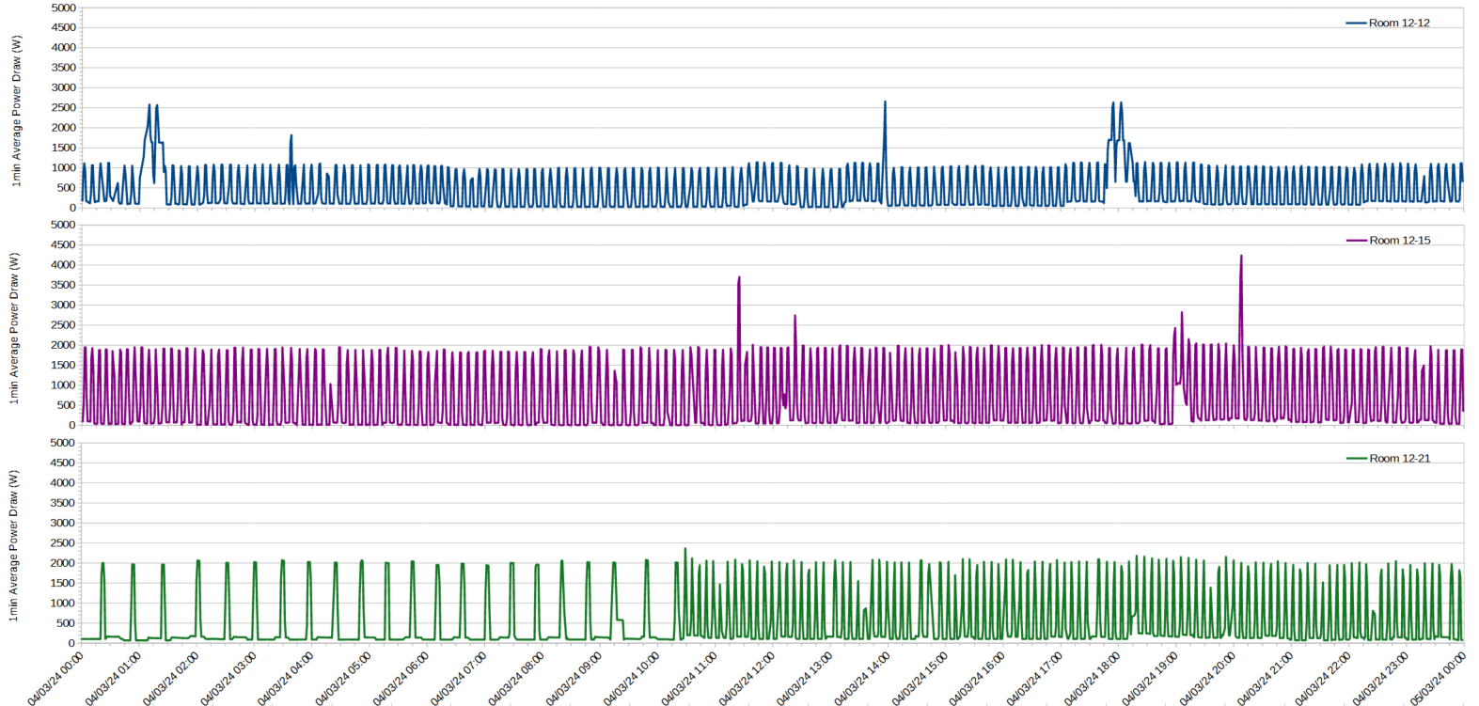Viewport: 1479px width, 706px height.
Task: Click the 04/03/24 00:00 x-axis label
Action: point(56,678)
